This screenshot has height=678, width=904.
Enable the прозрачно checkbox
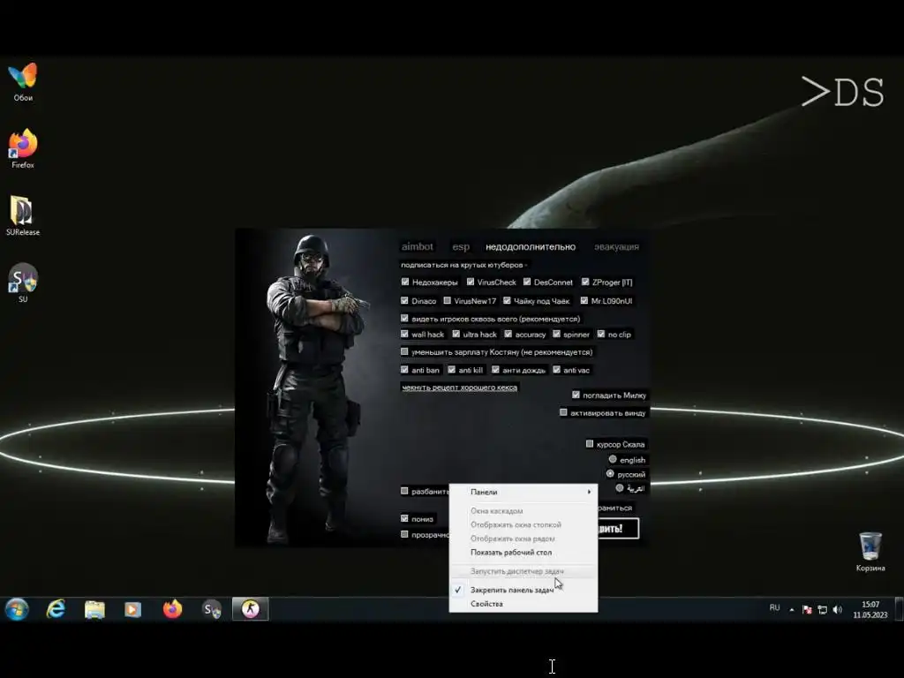click(x=404, y=534)
